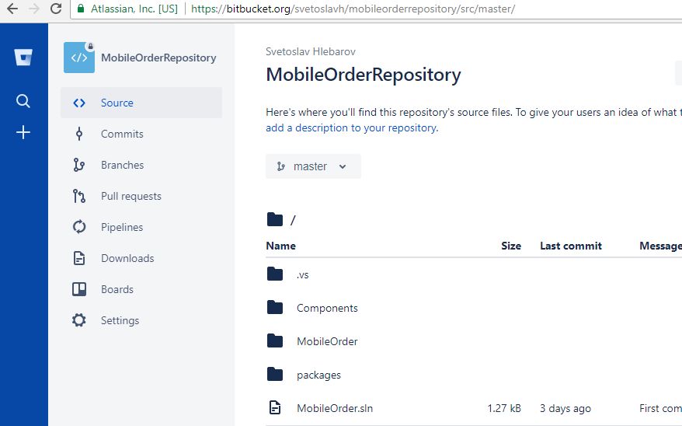Click the root slash path breadcrumb

[293, 220]
